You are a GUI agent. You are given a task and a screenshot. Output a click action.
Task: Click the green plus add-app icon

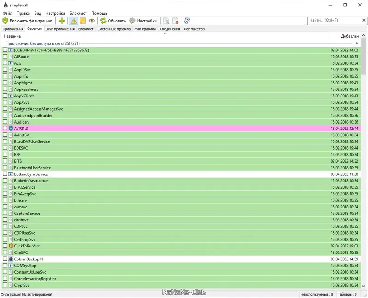(x=62, y=21)
